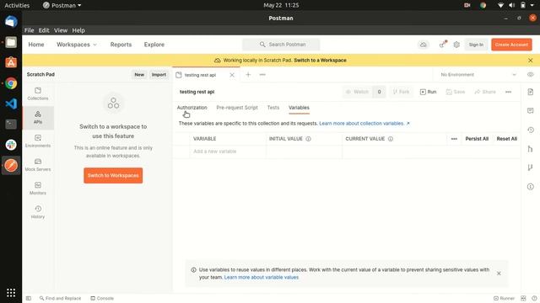Go to Home

[36, 45]
